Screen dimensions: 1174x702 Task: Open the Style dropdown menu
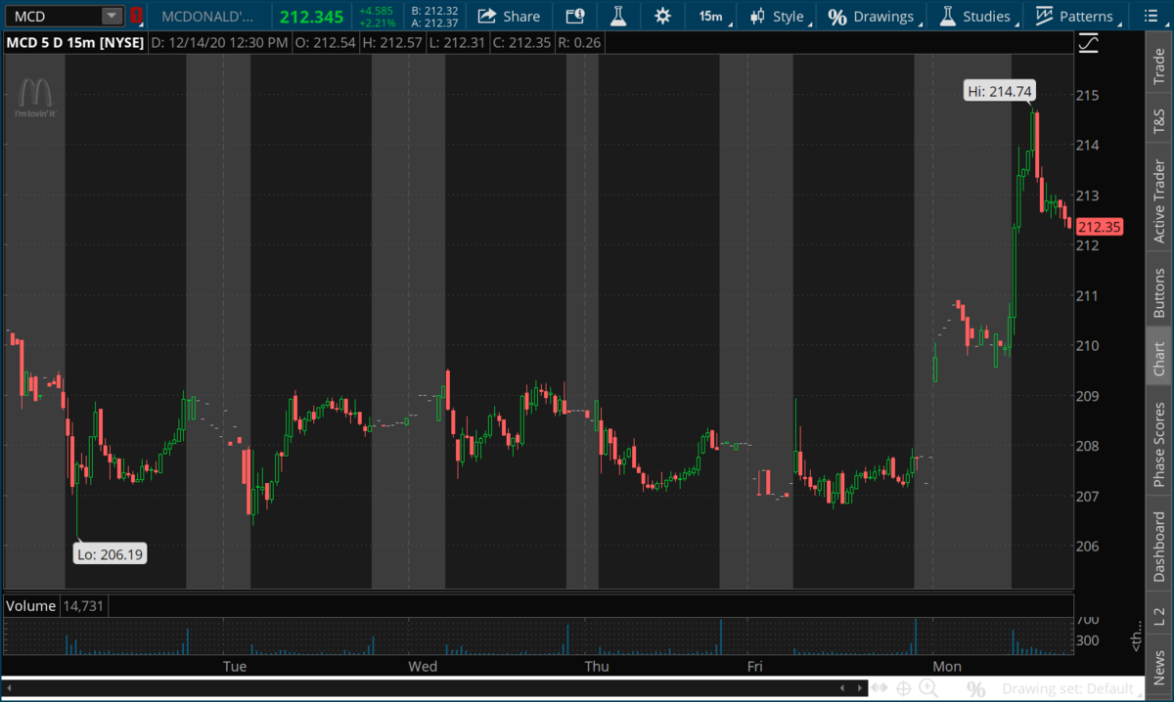(x=778, y=16)
